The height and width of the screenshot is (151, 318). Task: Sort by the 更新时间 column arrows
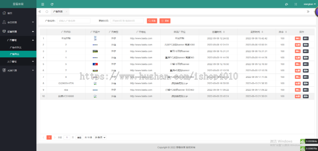pyautogui.click(x=262, y=32)
